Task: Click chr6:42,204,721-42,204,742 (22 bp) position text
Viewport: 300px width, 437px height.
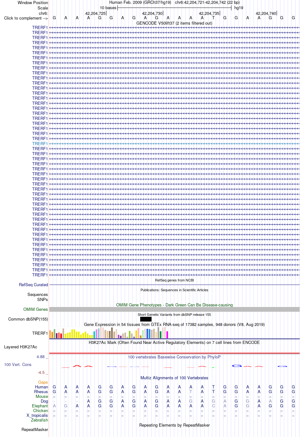Action: (x=207, y=3)
